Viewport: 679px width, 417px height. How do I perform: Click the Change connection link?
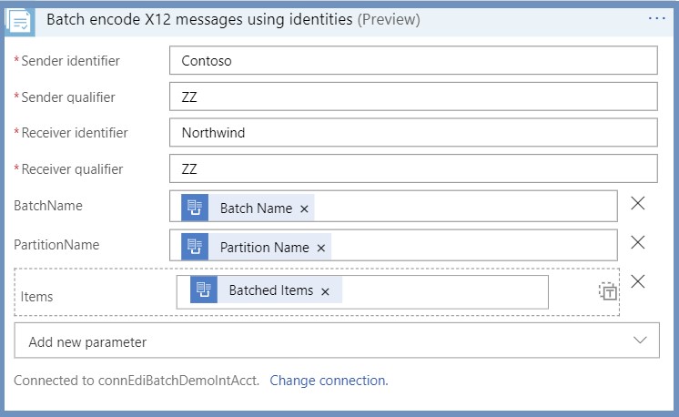(329, 381)
